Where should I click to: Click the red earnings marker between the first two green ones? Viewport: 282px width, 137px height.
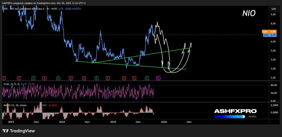click(x=44, y=78)
